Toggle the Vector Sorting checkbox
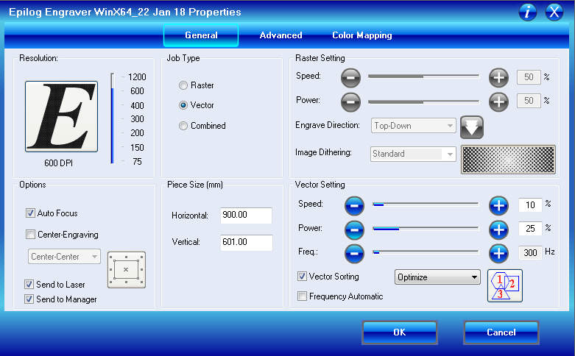Image resolution: width=575 pixels, height=356 pixels. point(302,277)
